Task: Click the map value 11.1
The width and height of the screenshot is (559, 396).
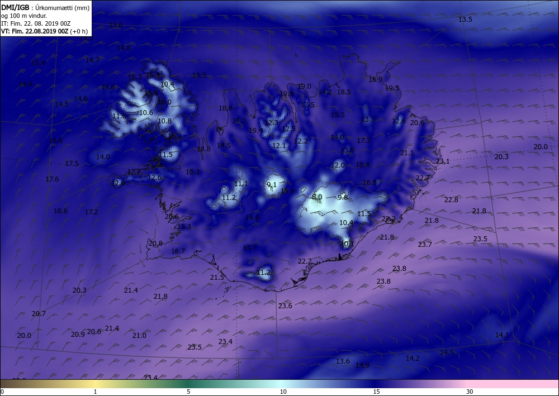Action: click(241, 183)
